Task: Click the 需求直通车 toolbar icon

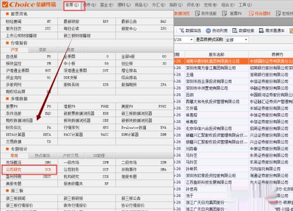Action: [x=261, y=30]
